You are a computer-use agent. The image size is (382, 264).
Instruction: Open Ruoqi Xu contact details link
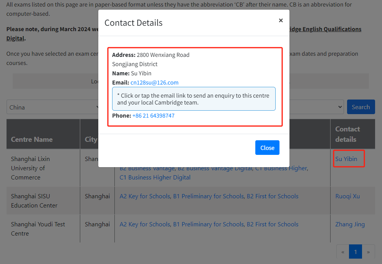[347, 196]
